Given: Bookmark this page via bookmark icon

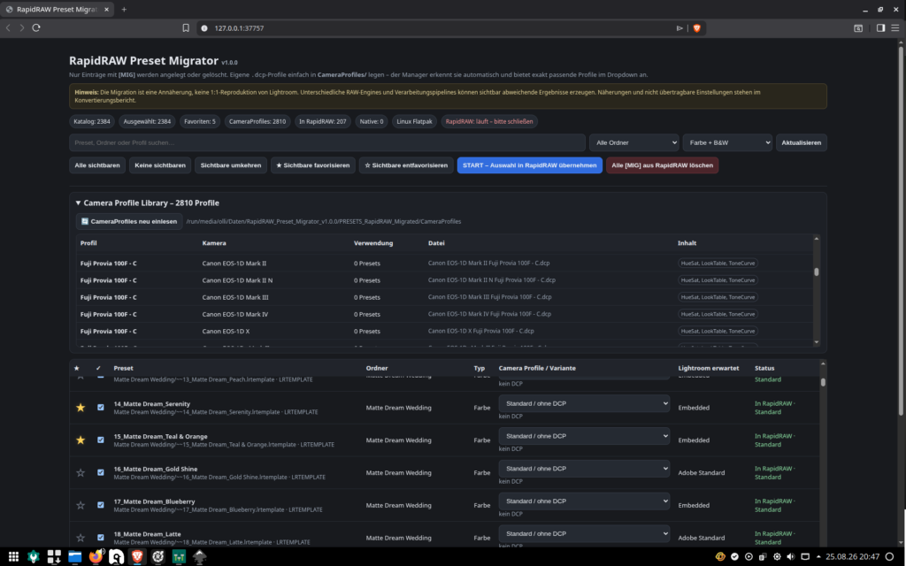Looking at the screenshot, I should coord(186,27).
